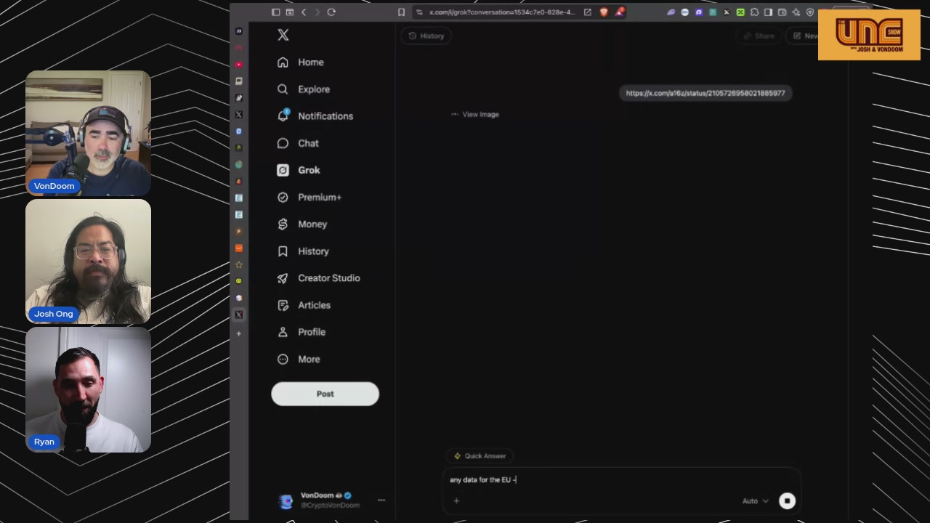Toggle the browser sidebar panel icon
The width and height of the screenshot is (930, 523).
tap(275, 12)
